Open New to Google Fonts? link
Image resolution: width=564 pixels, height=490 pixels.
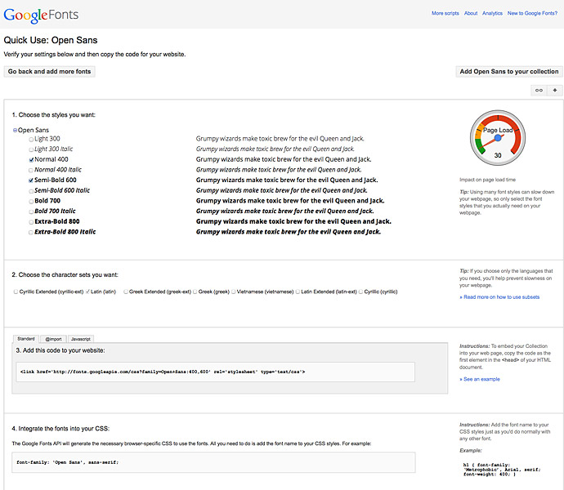532,13
